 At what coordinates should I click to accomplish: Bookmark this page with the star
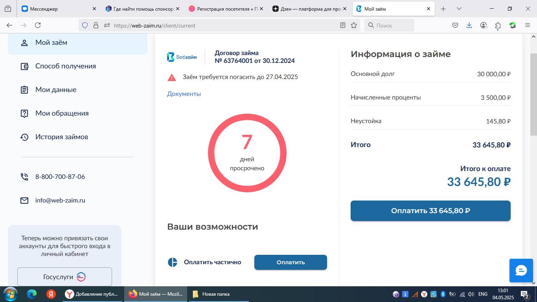point(353,25)
